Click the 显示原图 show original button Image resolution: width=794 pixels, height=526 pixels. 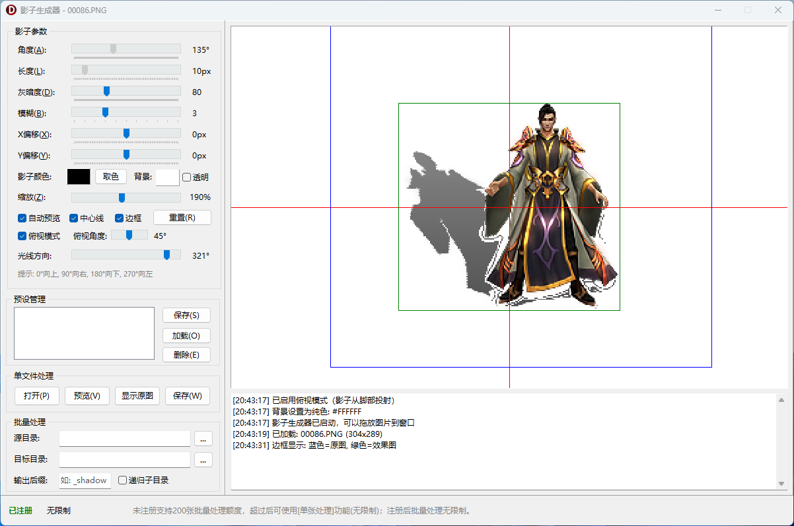point(137,396)
